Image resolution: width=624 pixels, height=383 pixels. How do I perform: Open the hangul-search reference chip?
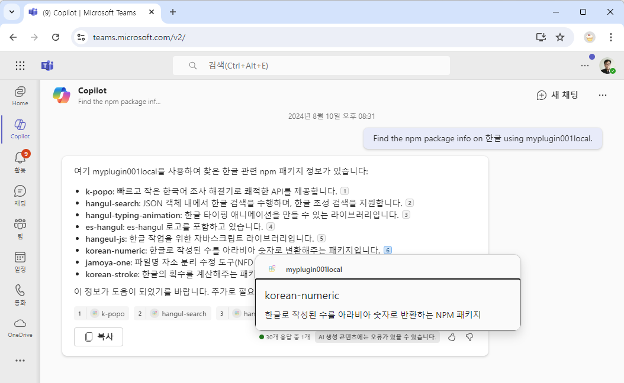[172, 313]
